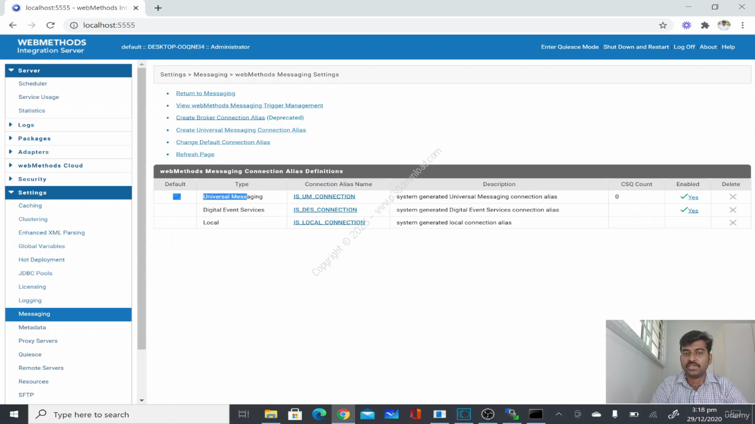Open the OneDrive cloud tray icon

596,415
